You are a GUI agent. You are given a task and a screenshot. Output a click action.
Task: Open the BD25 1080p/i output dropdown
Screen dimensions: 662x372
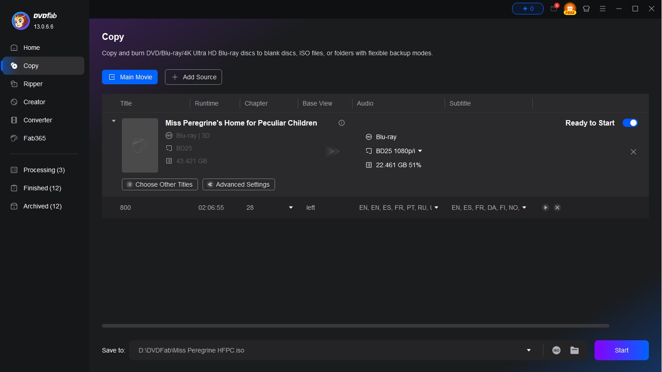pyautogui.click(x=420, y=151)
